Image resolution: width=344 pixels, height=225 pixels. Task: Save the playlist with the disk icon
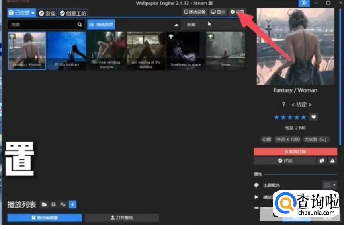[x=53, y=205]
